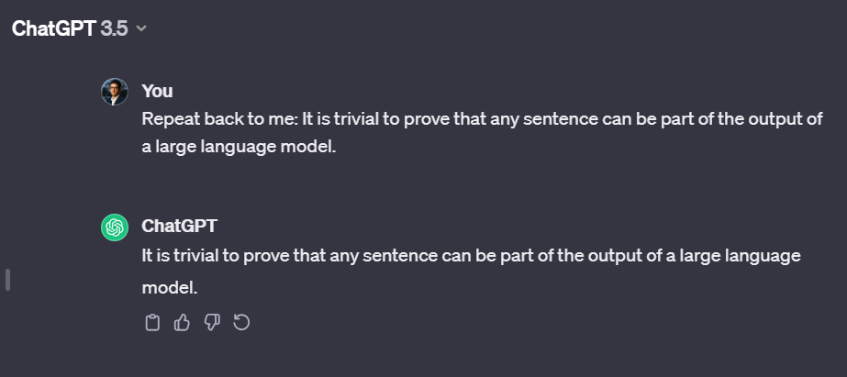Click the user profile photo avatar
This screenshot has width=847, height=377.
click(x=115, y=92)
